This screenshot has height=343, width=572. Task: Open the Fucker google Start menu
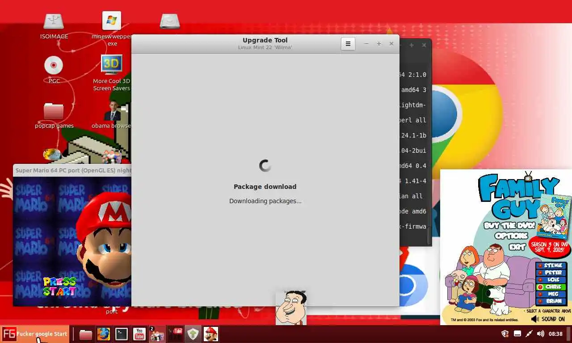[x=35, y=334]
